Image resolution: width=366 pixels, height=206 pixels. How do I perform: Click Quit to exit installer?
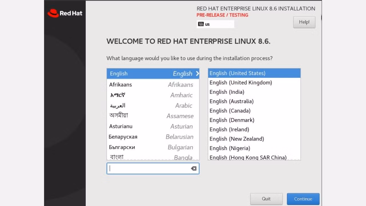coord(266,199)
